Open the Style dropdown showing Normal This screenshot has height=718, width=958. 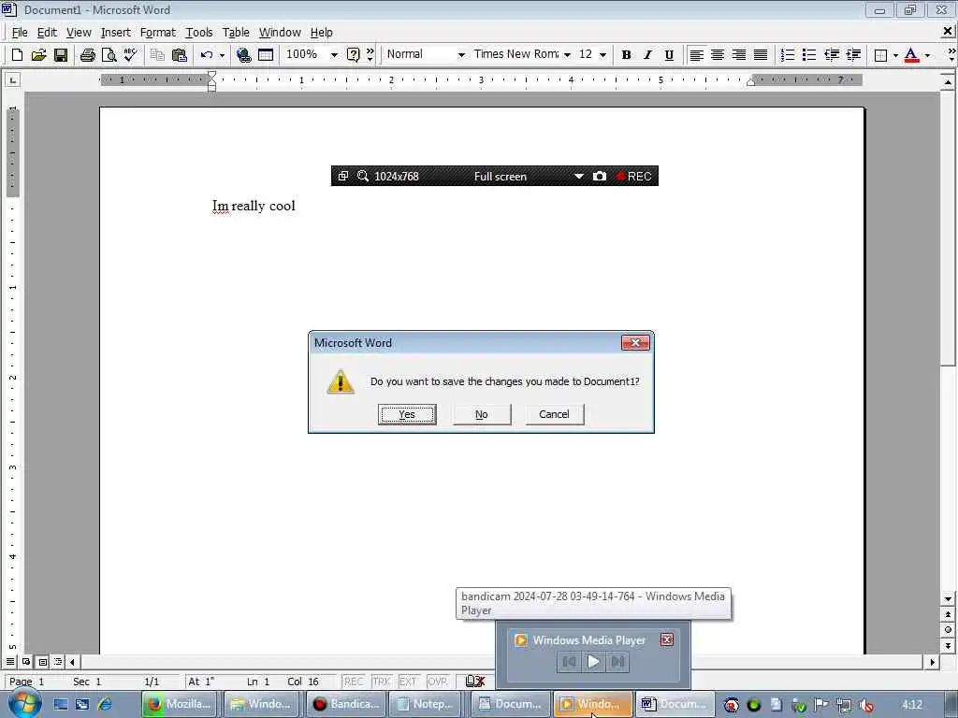click(461, 54)
